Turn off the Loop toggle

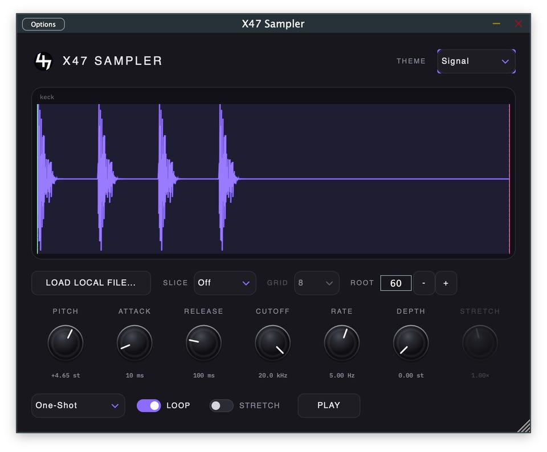click(x=149, y=406)
